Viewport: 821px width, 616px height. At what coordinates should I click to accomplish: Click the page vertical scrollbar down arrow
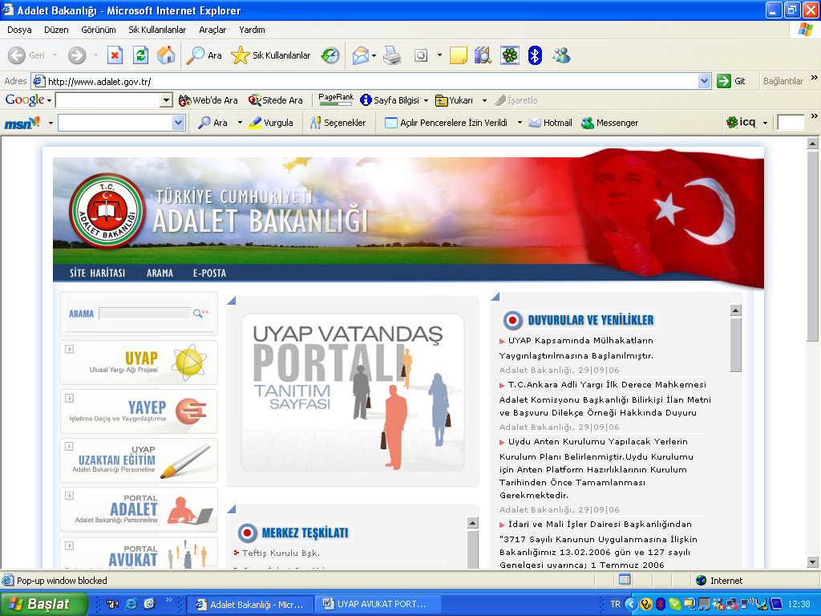[813, 562]
